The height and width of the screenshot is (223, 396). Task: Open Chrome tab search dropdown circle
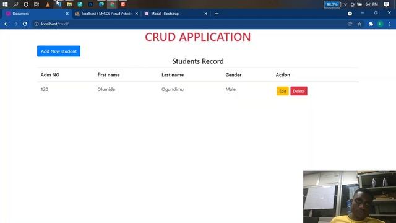point(350,14)
